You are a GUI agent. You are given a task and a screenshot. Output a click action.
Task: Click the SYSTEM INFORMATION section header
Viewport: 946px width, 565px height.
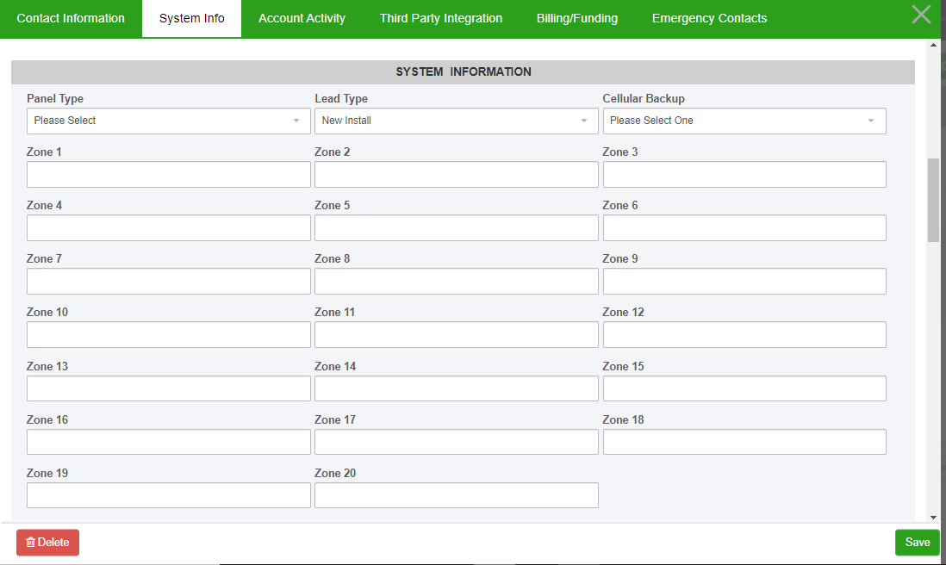(463, 71)
